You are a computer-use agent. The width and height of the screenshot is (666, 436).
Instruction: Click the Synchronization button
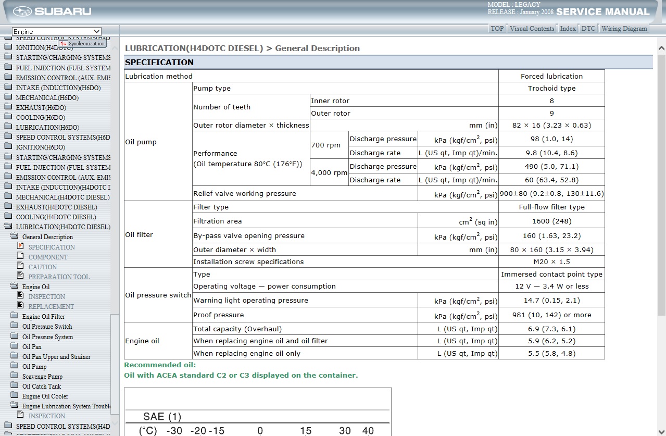[82, 44]
